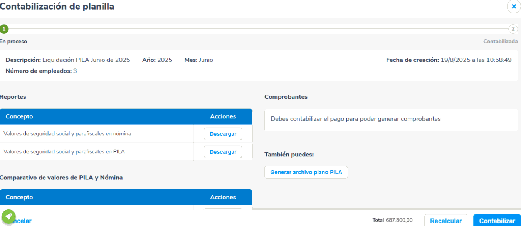
Task: Click the Acciones header in Reportes table
Action: [x=223, y=116]
